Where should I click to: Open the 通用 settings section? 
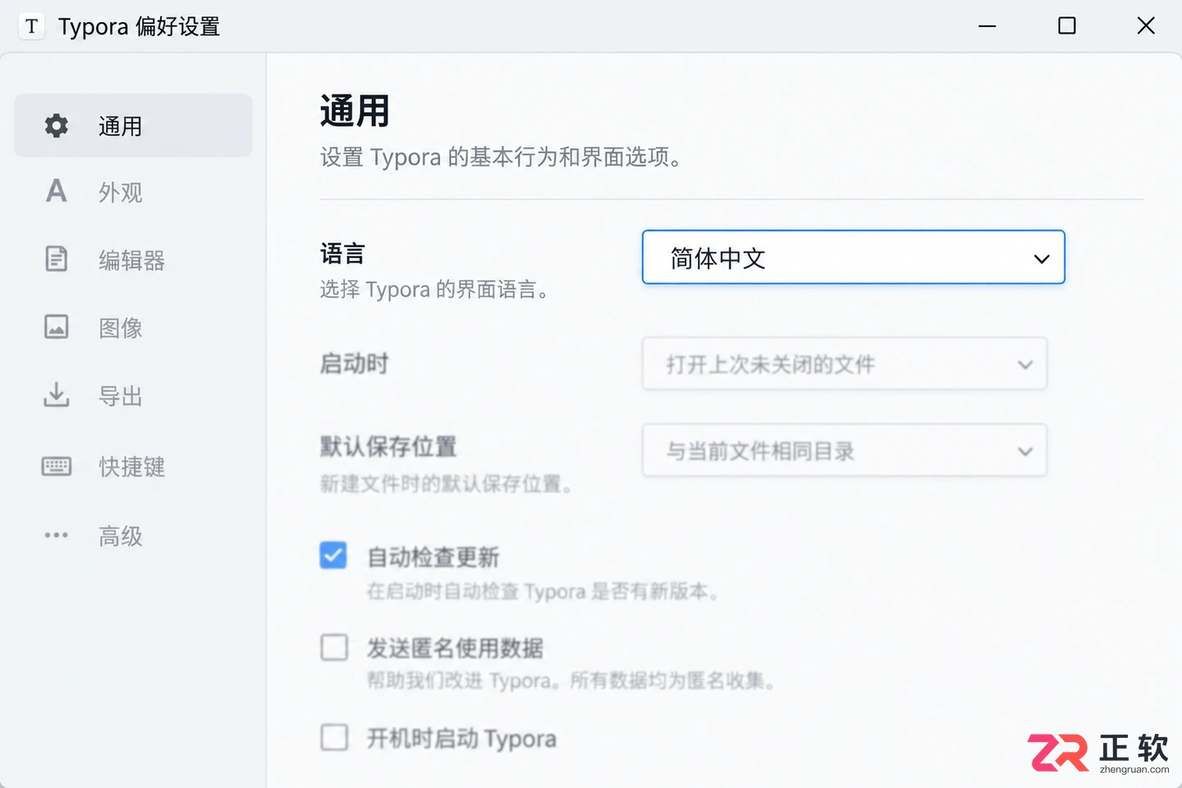133,125
